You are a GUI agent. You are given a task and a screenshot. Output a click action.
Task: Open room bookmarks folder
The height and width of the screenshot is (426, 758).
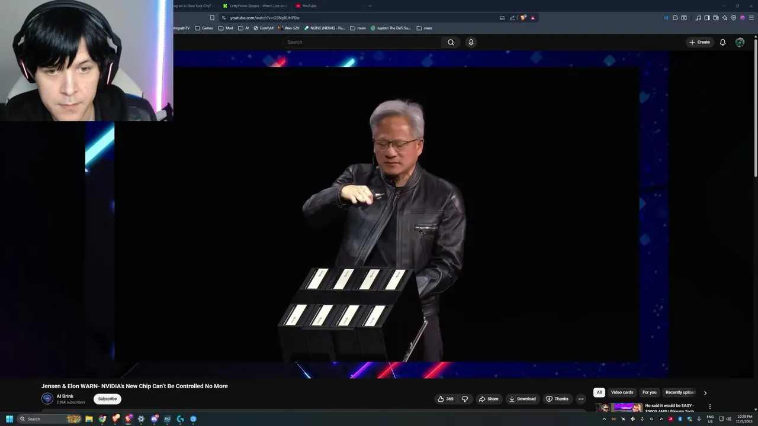coord(358,28)
